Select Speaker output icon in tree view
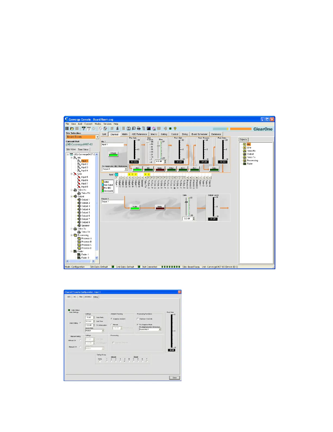The height and width of the screenshot is (432, 333). [79, 226]
